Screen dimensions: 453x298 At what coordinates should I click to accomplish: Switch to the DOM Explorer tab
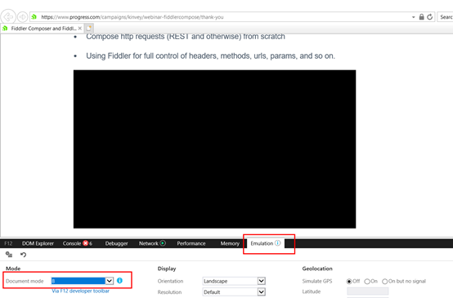38,243
